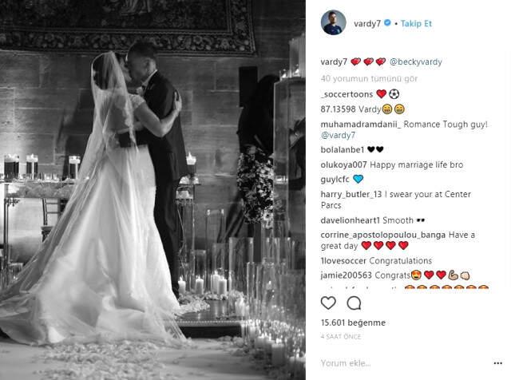Open _soccertoons commenter profile
The width and height of the screenshot is (511, 380).
pos(347,94)
